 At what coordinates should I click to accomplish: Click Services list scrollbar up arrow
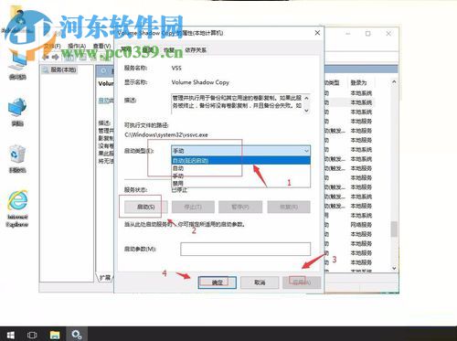coord(394,81)
